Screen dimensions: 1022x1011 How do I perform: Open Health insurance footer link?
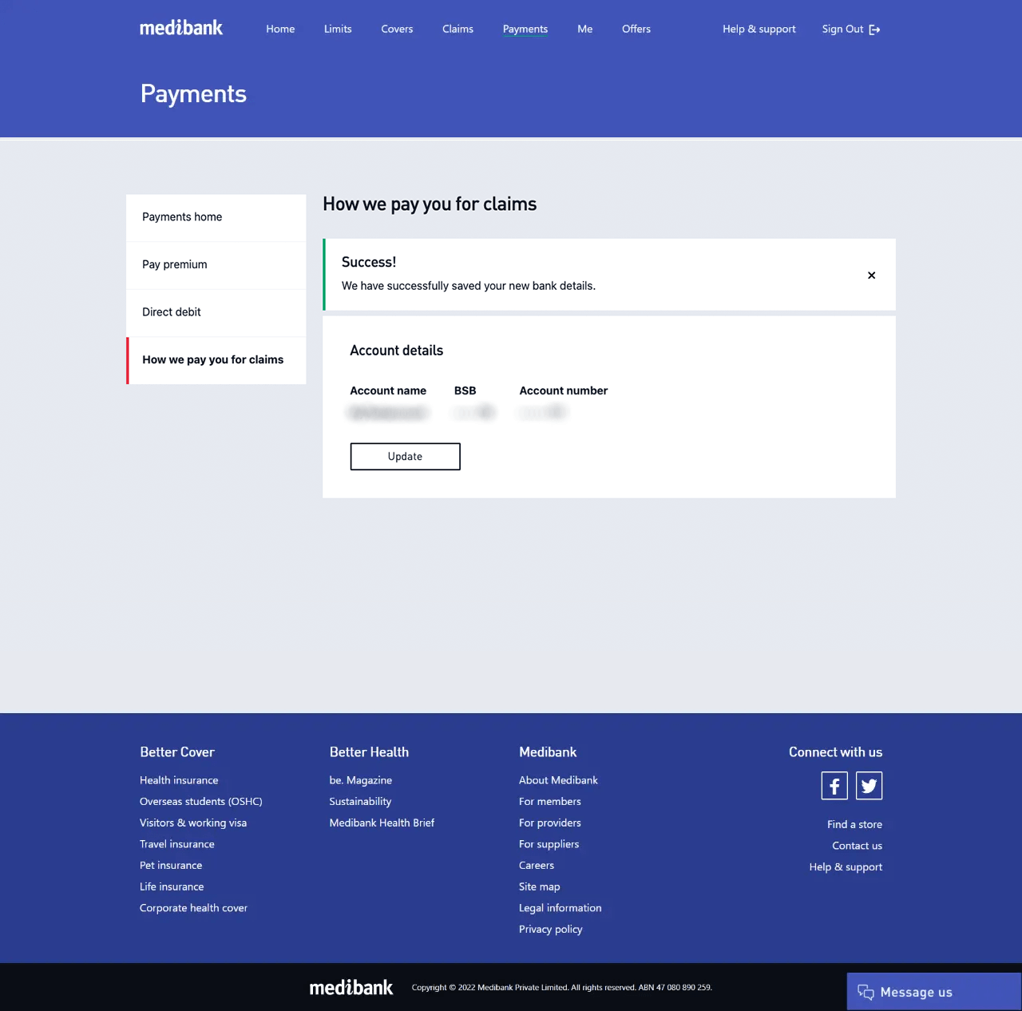pos(179,780)
